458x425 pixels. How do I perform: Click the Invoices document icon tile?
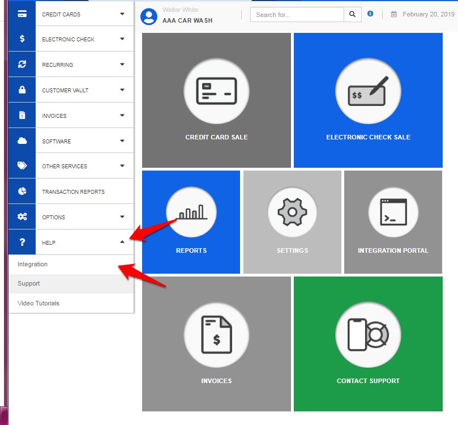pyautogui.click(x=216, y=334)
